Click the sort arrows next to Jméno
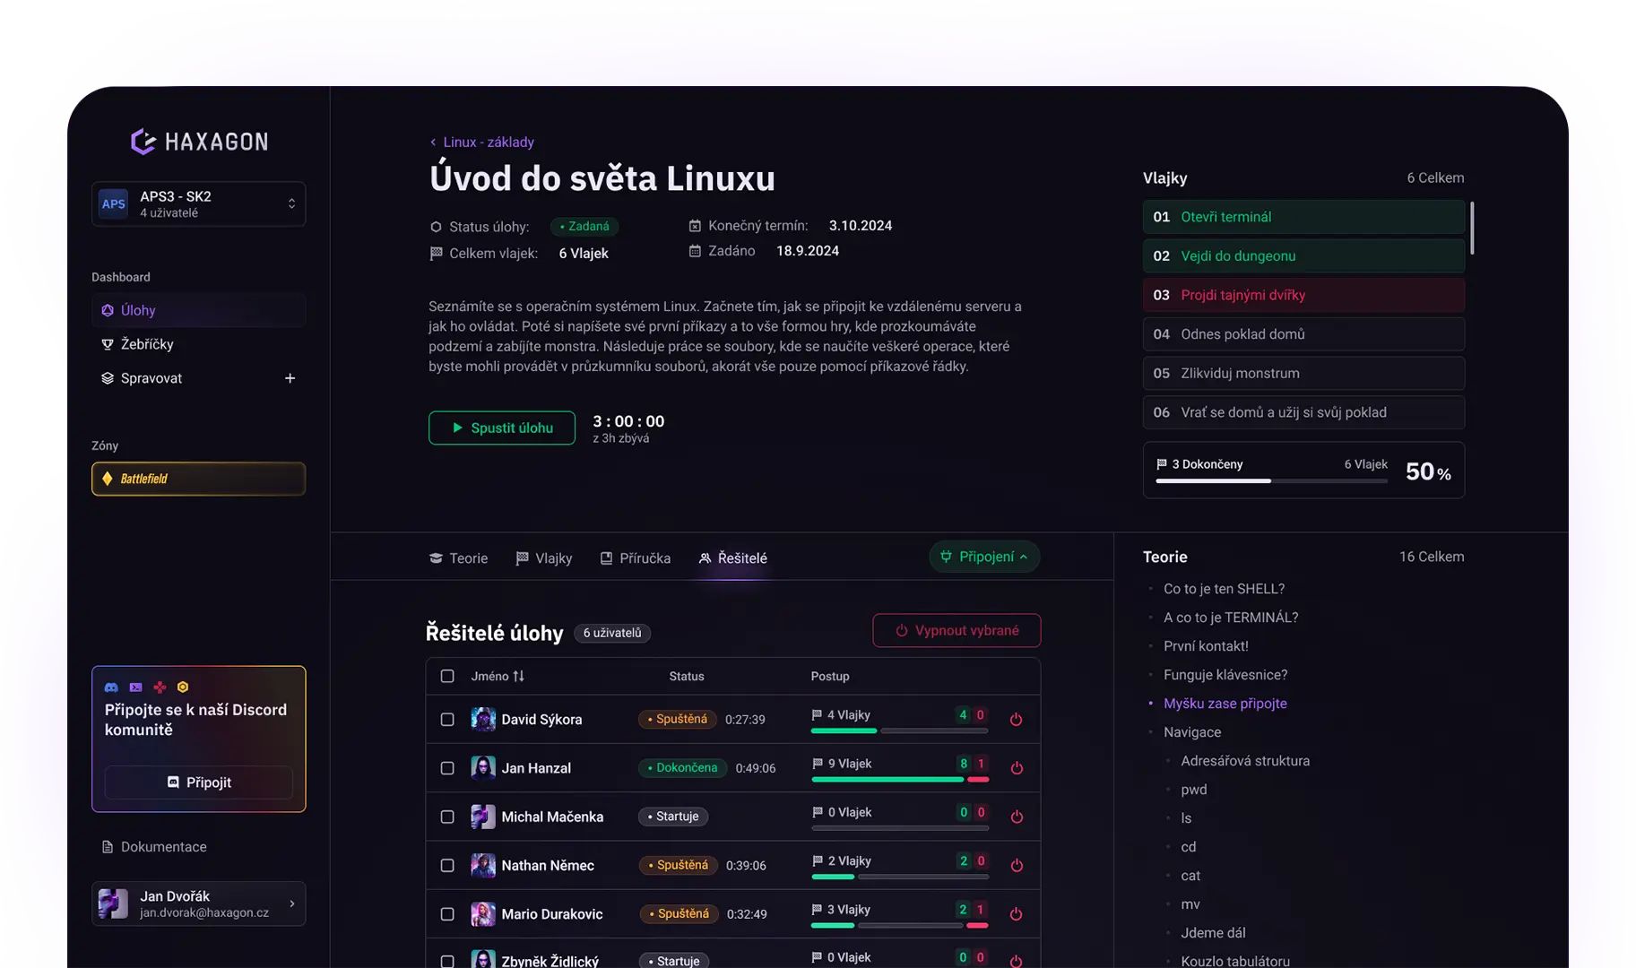 tap(518, 676)
